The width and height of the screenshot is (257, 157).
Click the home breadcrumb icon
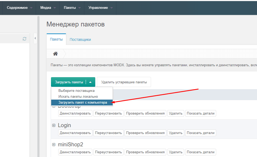[55, 54]
